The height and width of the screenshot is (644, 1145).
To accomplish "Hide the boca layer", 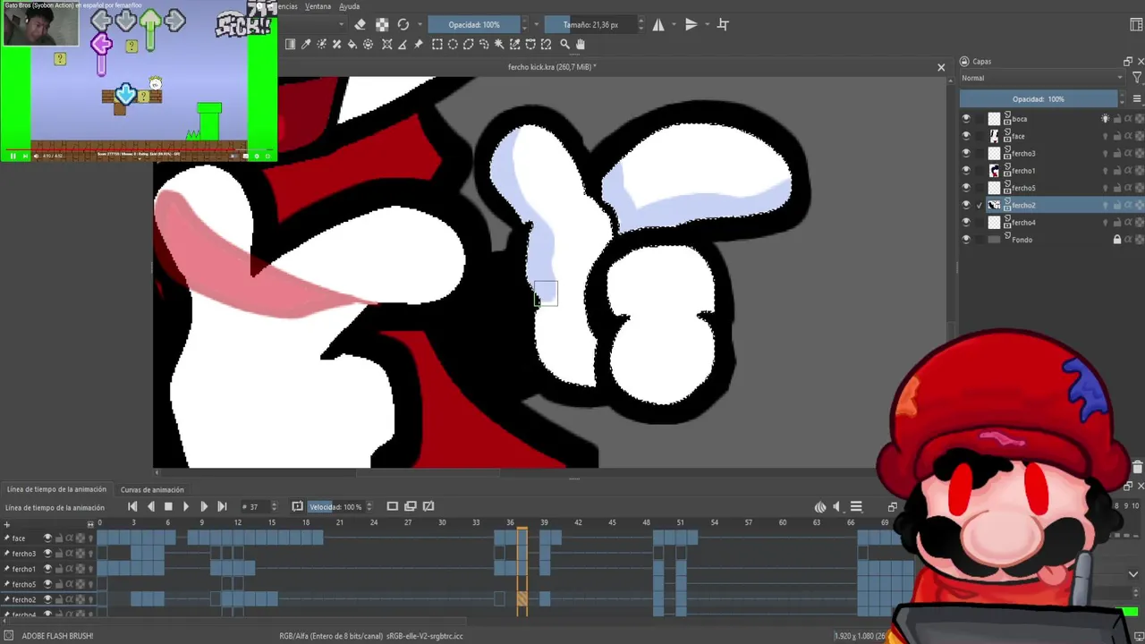I will point(966,119).
